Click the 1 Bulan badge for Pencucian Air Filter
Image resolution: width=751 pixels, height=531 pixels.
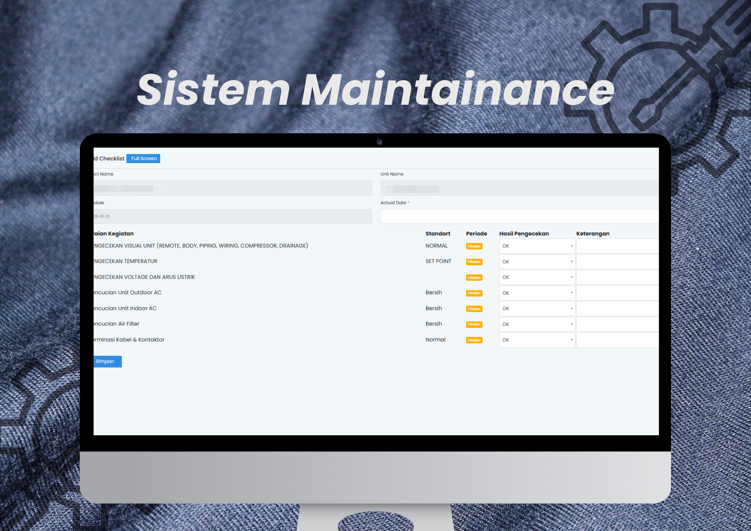click(x=474, y=324)
